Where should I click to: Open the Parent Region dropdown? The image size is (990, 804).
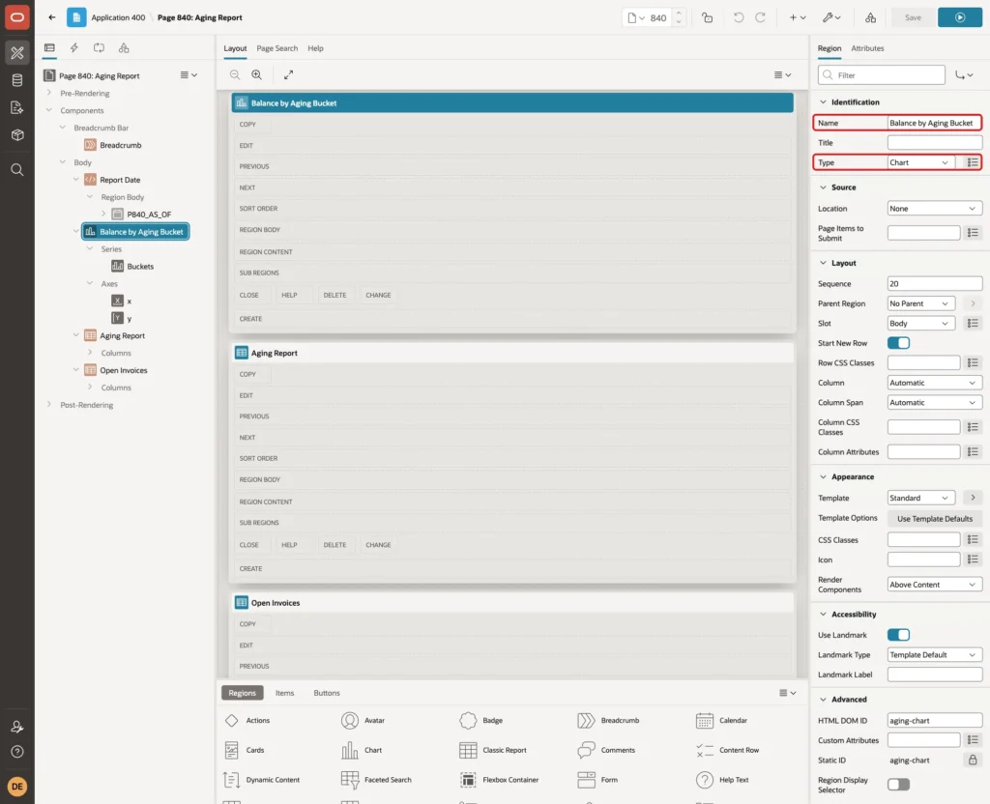pyautogui.click(x=920, y=303)
